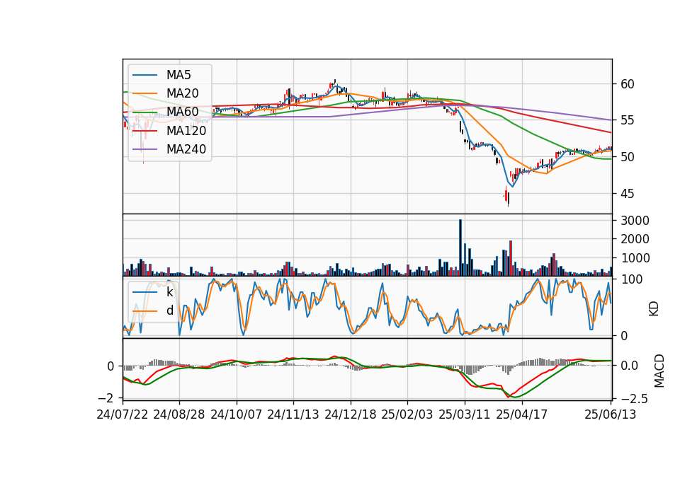Click the MACD axis value -2.5
The height and width of the screenshot is (488, 680).
coord(634,399)
